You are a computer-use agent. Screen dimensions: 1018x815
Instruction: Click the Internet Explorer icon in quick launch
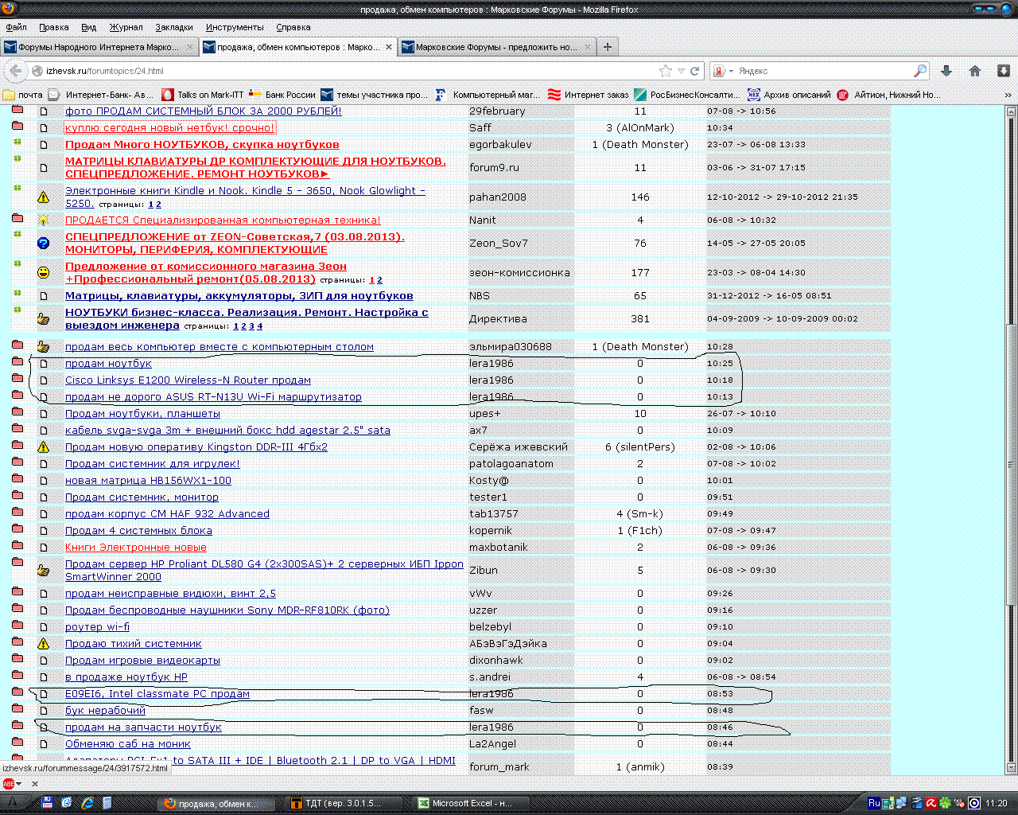(87, 803)
